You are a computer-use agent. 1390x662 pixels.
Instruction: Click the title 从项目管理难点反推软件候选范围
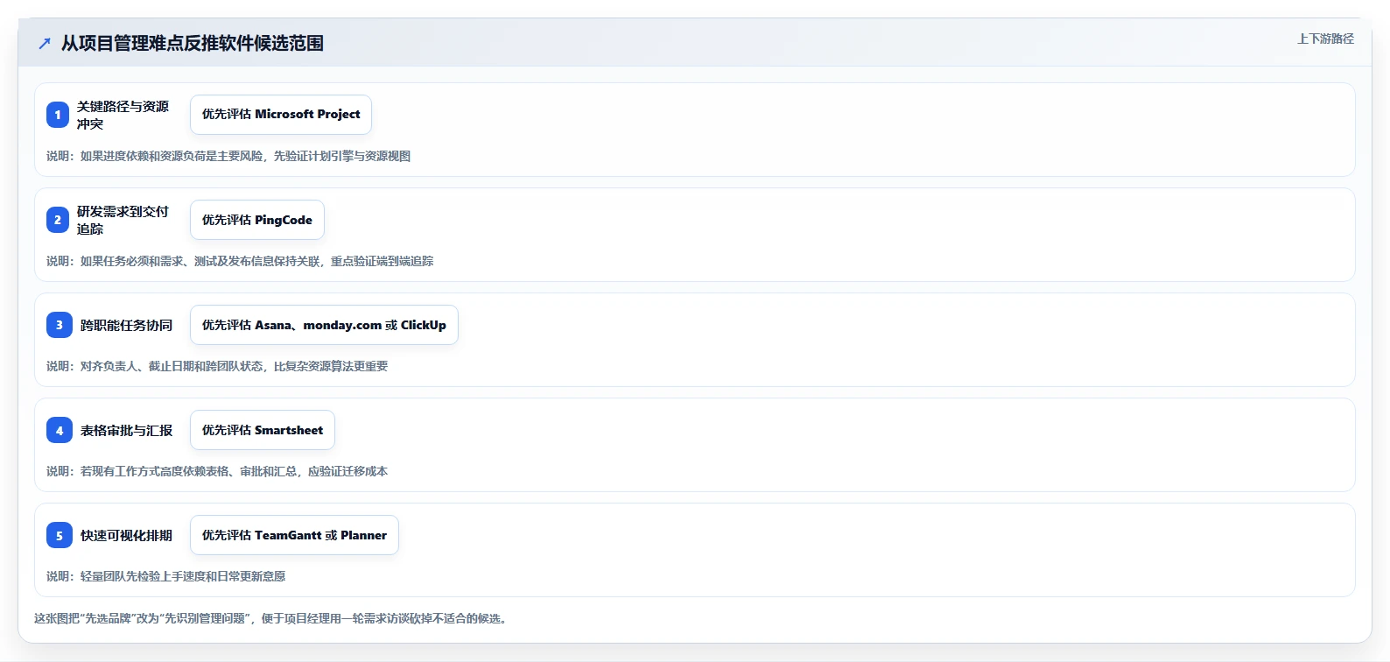point(193,44)
